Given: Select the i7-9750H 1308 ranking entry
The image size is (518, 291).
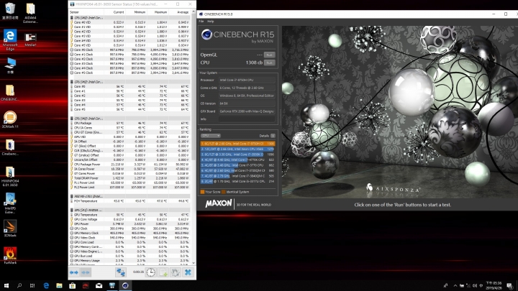Looking at the screenshot, I should pyautogui.click(x=237, y=144).
